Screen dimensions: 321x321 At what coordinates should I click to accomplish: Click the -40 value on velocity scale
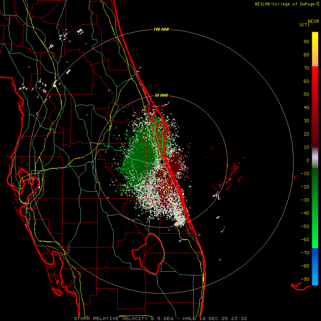[x=305, y=213]
